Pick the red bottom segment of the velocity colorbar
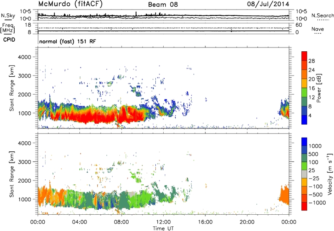 (304, 206)
